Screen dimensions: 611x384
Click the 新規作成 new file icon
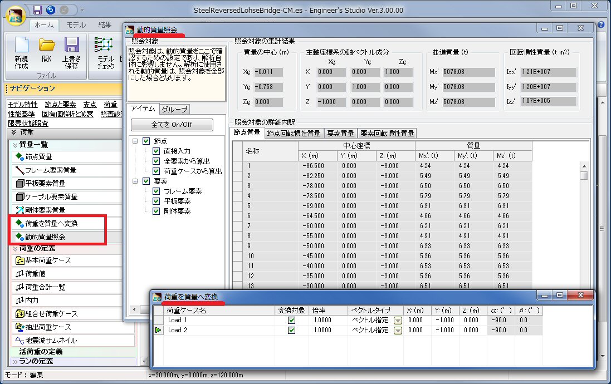[x=21, y=53]
